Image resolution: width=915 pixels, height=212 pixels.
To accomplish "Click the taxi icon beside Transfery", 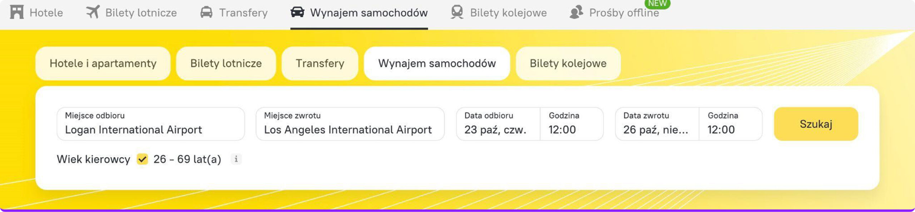I will point(206,12).
